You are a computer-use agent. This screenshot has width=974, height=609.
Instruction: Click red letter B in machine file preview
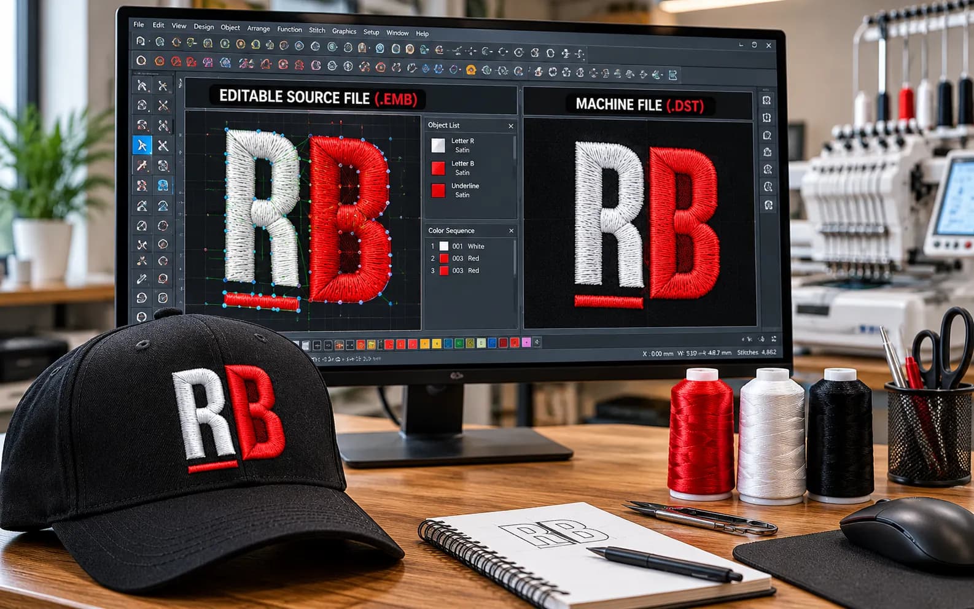(683, 222)
